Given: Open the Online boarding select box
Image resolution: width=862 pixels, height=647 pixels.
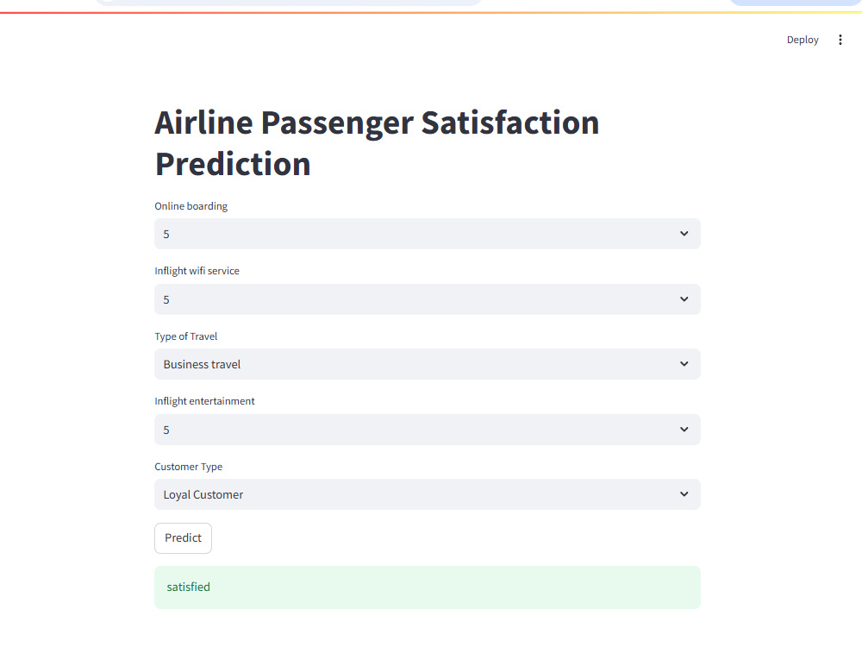Looking at the screenshot, I should pos(428,234).
